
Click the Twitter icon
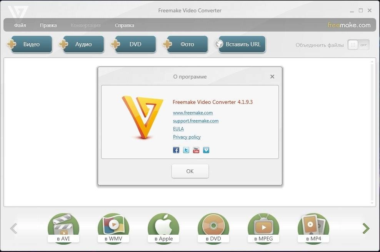click(186, 150)
